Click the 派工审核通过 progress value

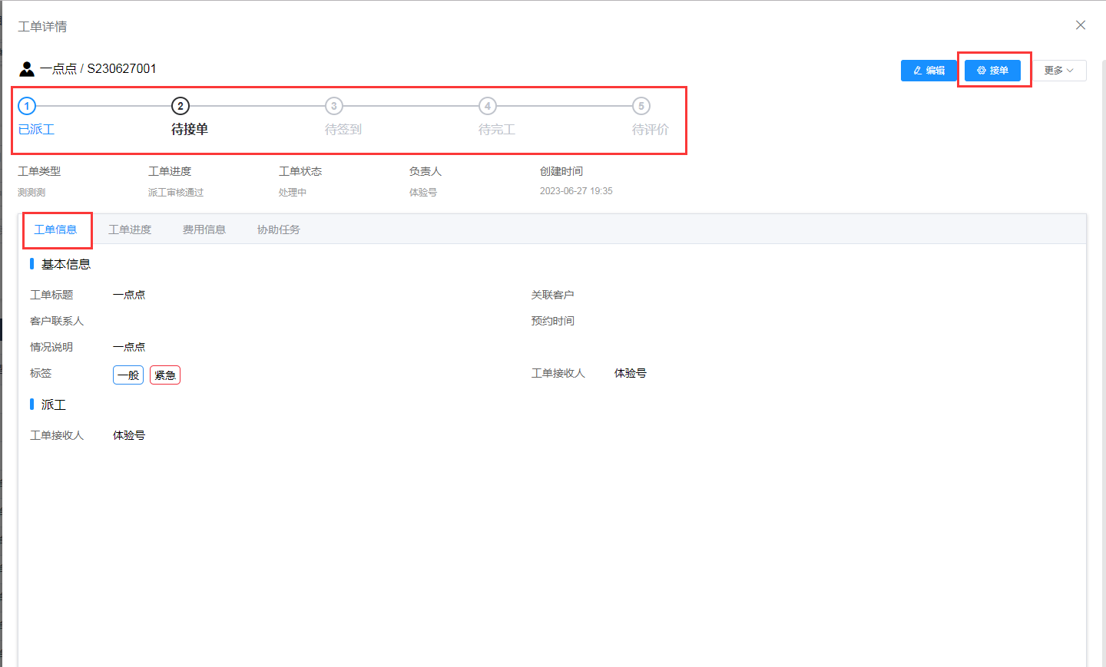[176, 193]
